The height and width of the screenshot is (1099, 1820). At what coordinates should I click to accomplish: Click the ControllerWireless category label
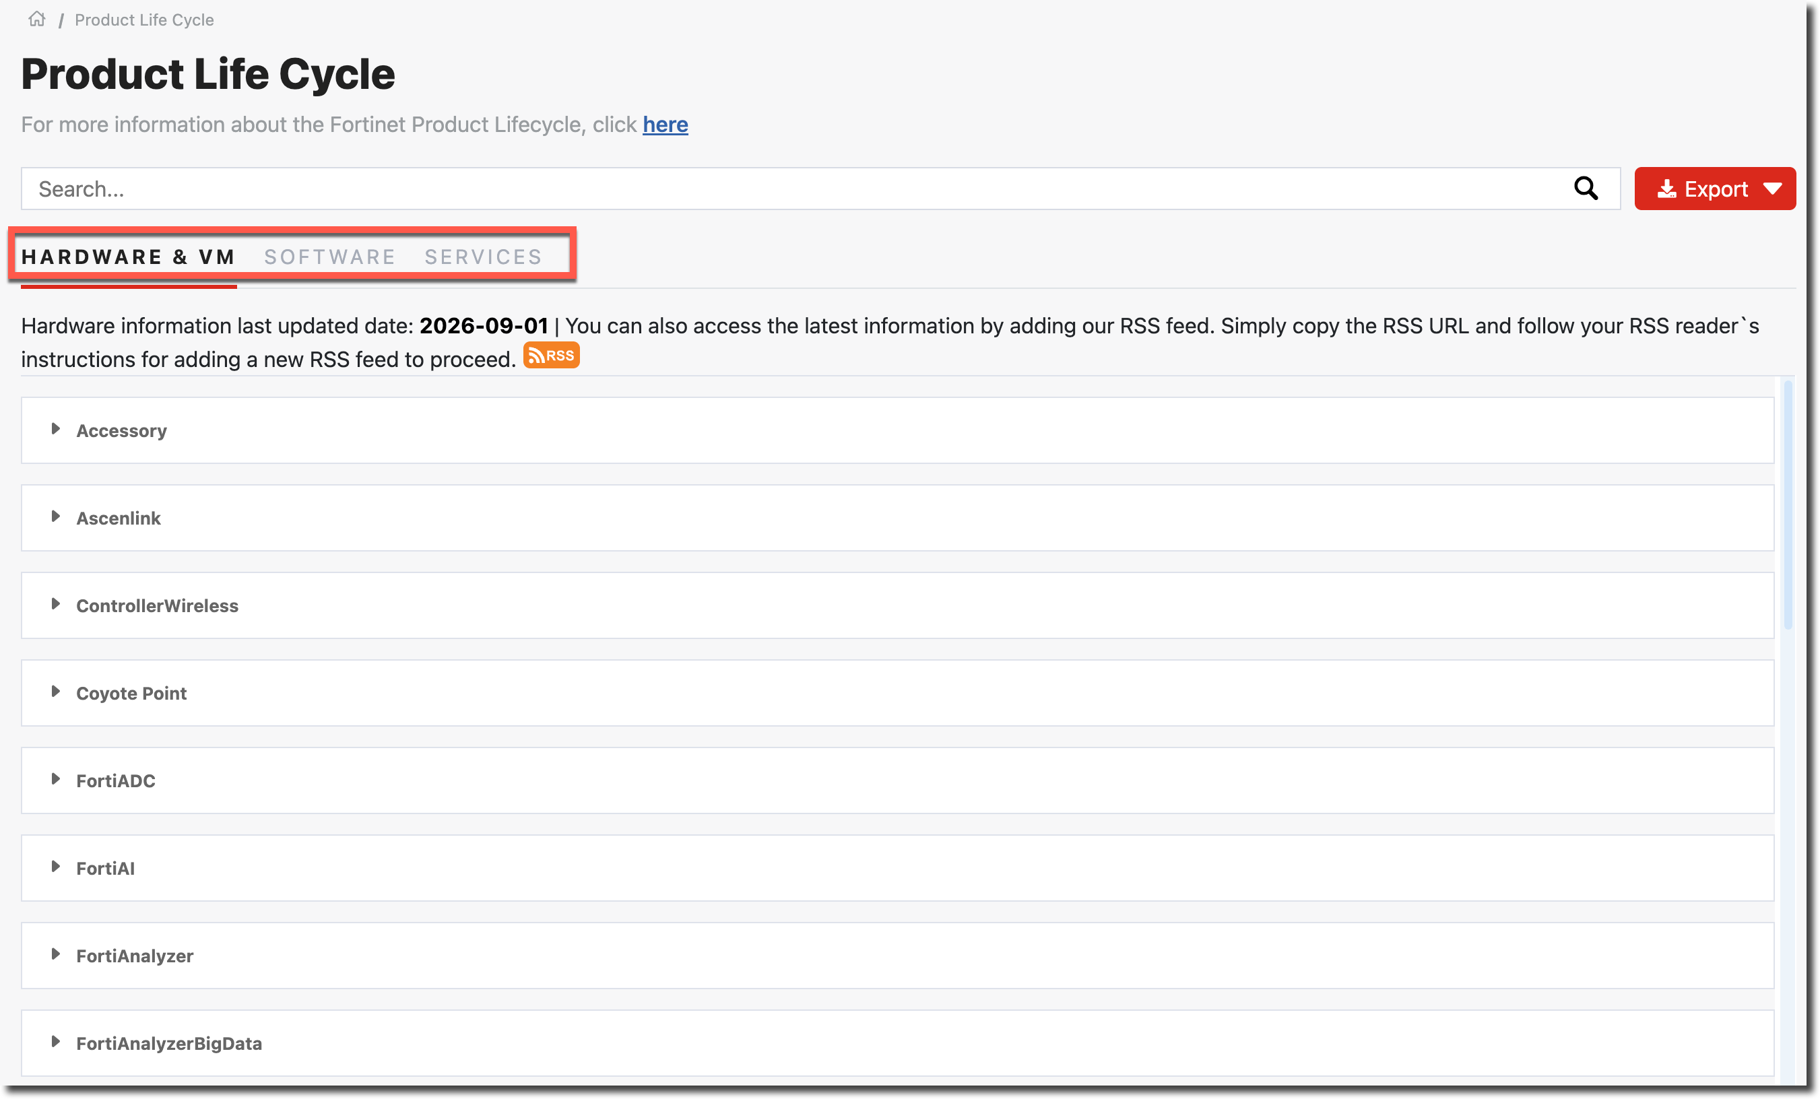pyautogui.click(x=158, y=605)
